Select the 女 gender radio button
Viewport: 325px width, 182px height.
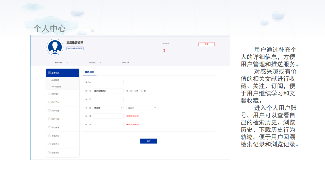142,91
